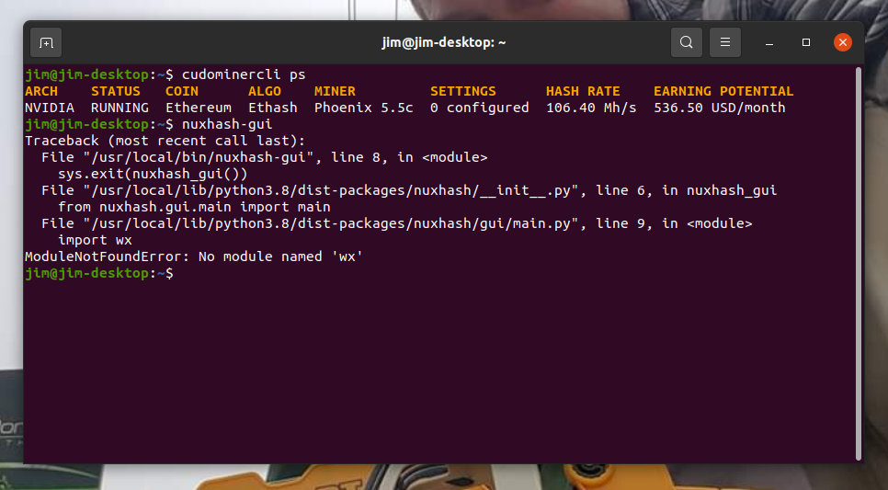Click the ModuleNotFoundError message line
This screenshot has width=888, height=490.
tap(194, 256)
